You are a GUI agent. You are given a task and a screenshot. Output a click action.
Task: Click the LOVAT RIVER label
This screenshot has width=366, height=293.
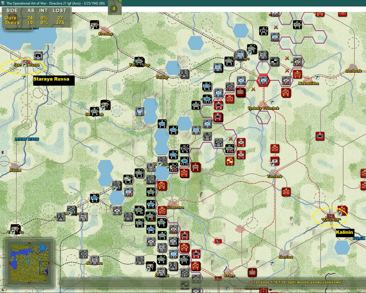point(27,139)
